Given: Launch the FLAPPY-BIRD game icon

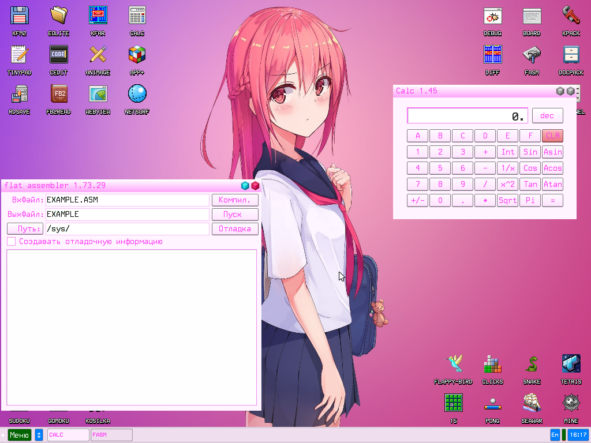Looking at the screenshot, I should coord(454,365).
